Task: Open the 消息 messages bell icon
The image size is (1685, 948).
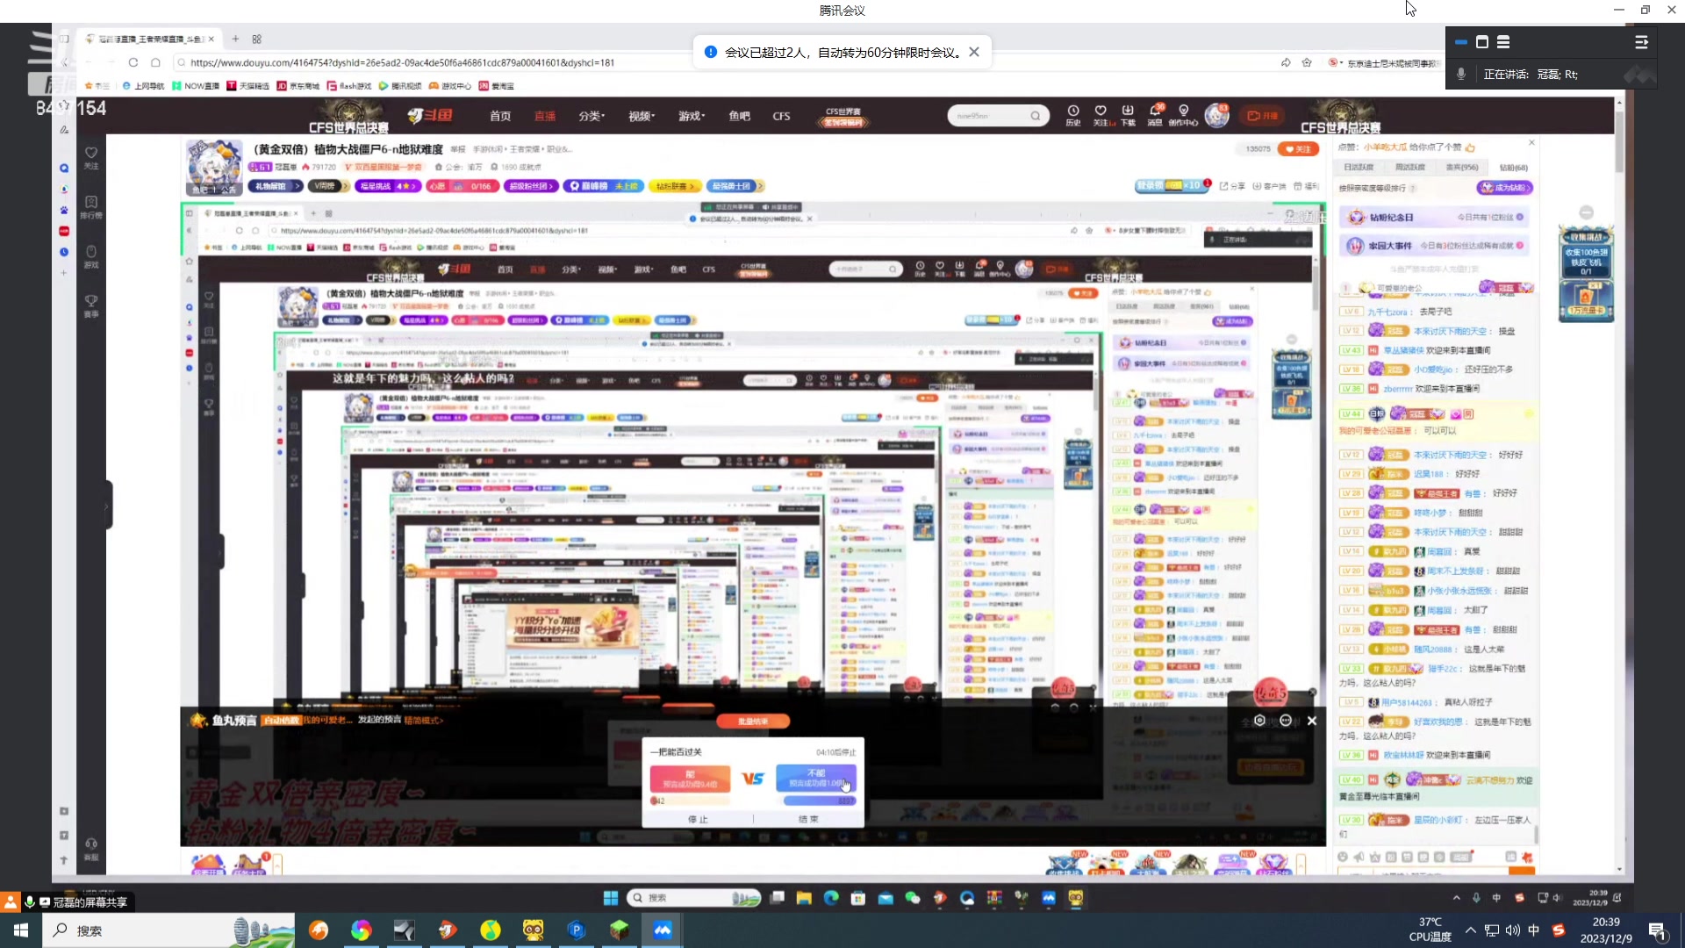Action: coord(1155,112)
